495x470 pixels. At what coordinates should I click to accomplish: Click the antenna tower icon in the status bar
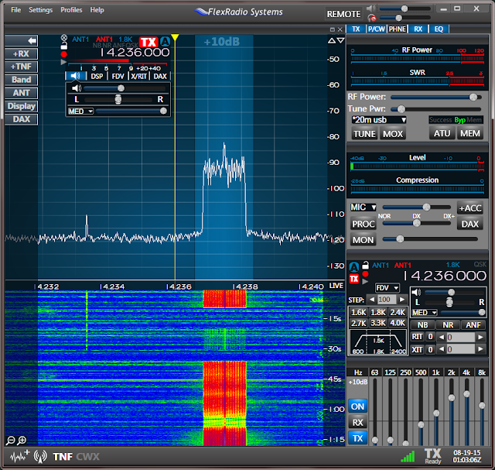tap(40, 456)
